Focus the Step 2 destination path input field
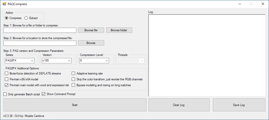269x120 pixels. [40, 43]
